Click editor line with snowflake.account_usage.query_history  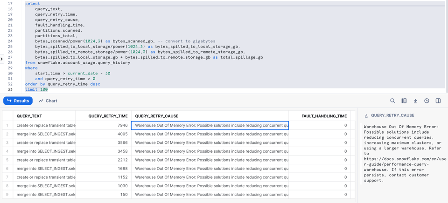[78, 63]
